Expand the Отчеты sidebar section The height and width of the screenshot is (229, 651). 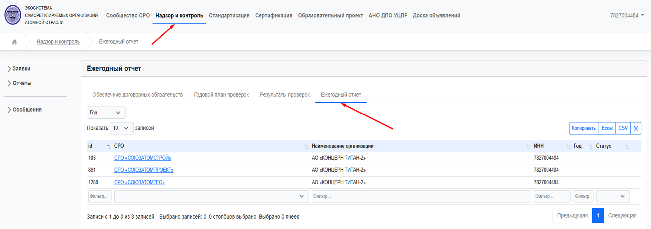[x=22, y=83]
